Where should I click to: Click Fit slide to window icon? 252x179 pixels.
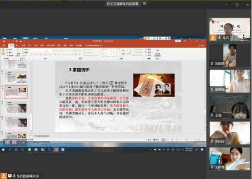point(203,140)
